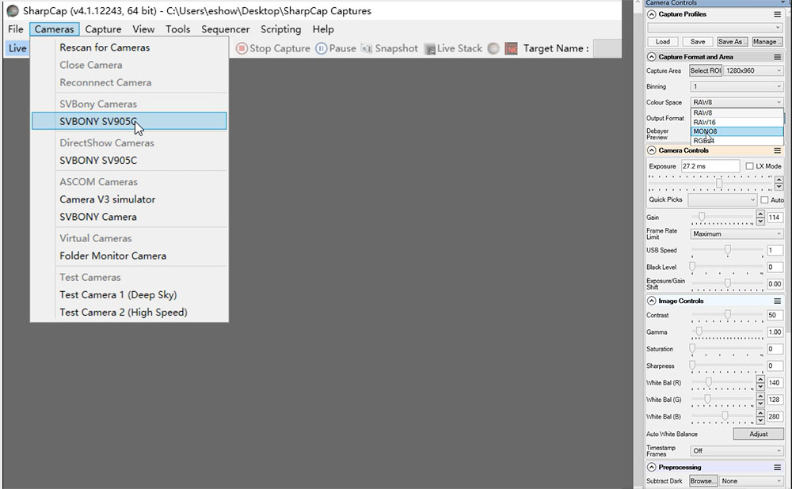Image resolution: width=792 pixels, height=489 pixels.
Task: Click the Contrast slider handle
Action: tap(727, 315)
